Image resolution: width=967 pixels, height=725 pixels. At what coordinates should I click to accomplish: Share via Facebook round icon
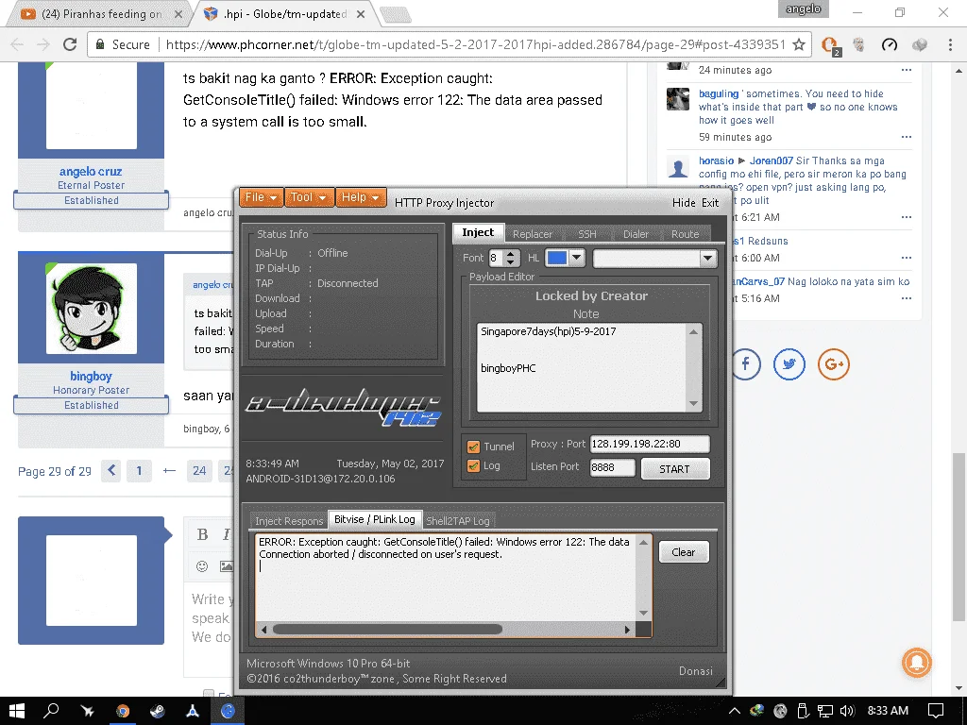click(745, 363)
